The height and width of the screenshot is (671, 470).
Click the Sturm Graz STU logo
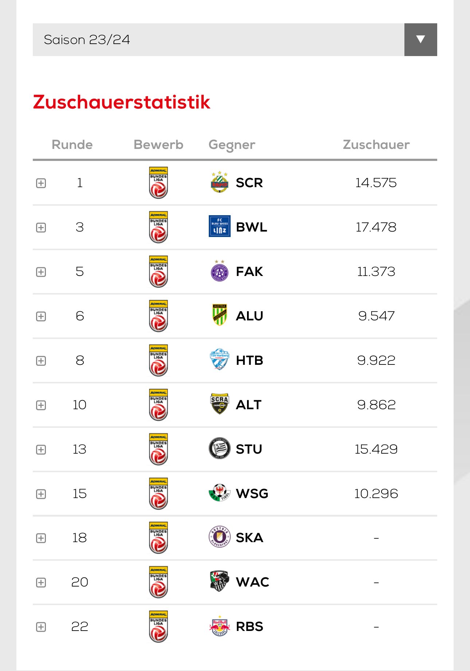click(x=220, y=448)
